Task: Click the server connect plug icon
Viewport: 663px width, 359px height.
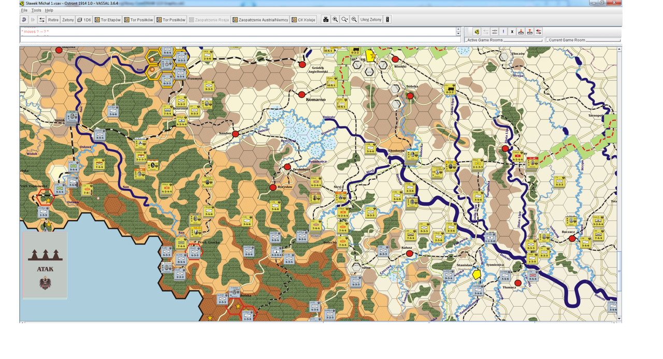Action: point(477,32)
